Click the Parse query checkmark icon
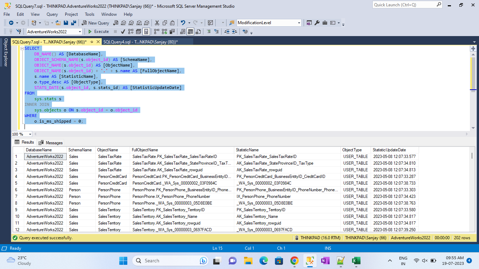This screenshot has height=269, width=479. tap(123, 32)
